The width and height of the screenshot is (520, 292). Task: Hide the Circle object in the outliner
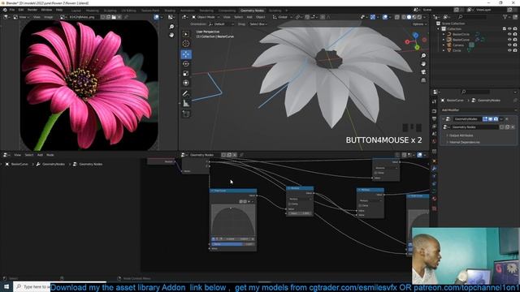pyautogui.click(x=509, y=50)
